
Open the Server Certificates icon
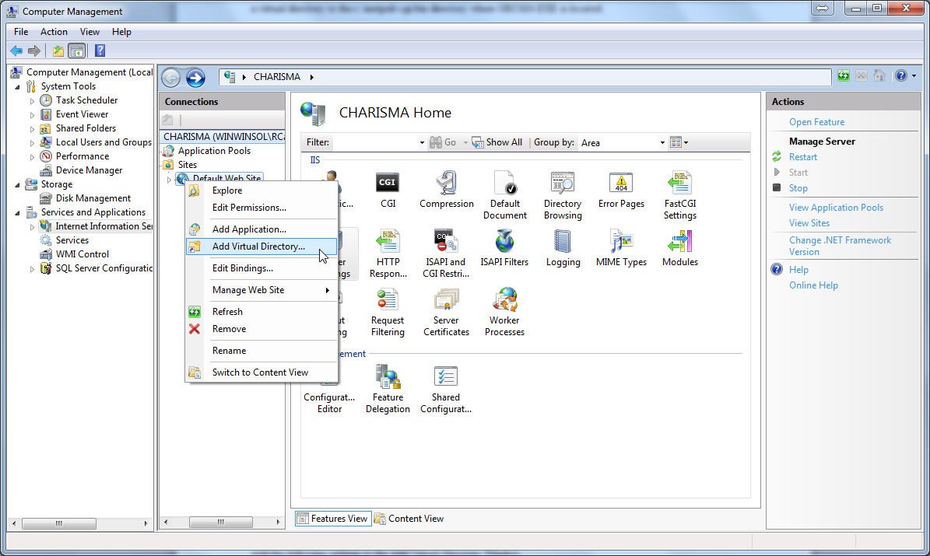pos(446,313)
